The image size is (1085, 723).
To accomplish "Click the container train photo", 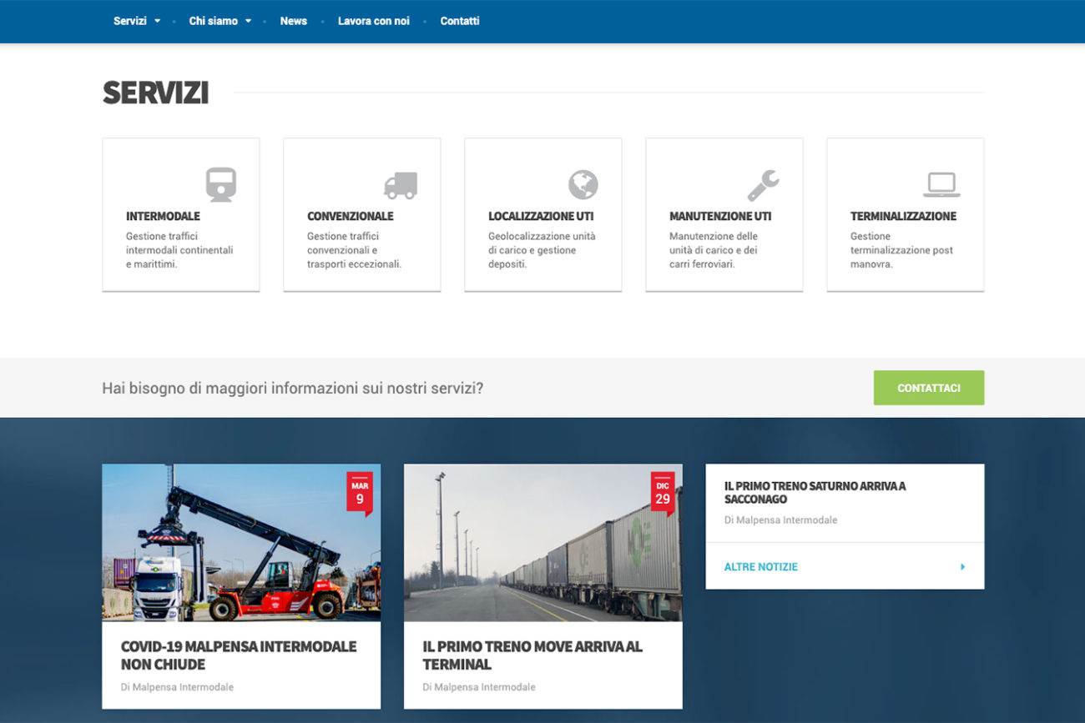I will click(x=542, y=542).
